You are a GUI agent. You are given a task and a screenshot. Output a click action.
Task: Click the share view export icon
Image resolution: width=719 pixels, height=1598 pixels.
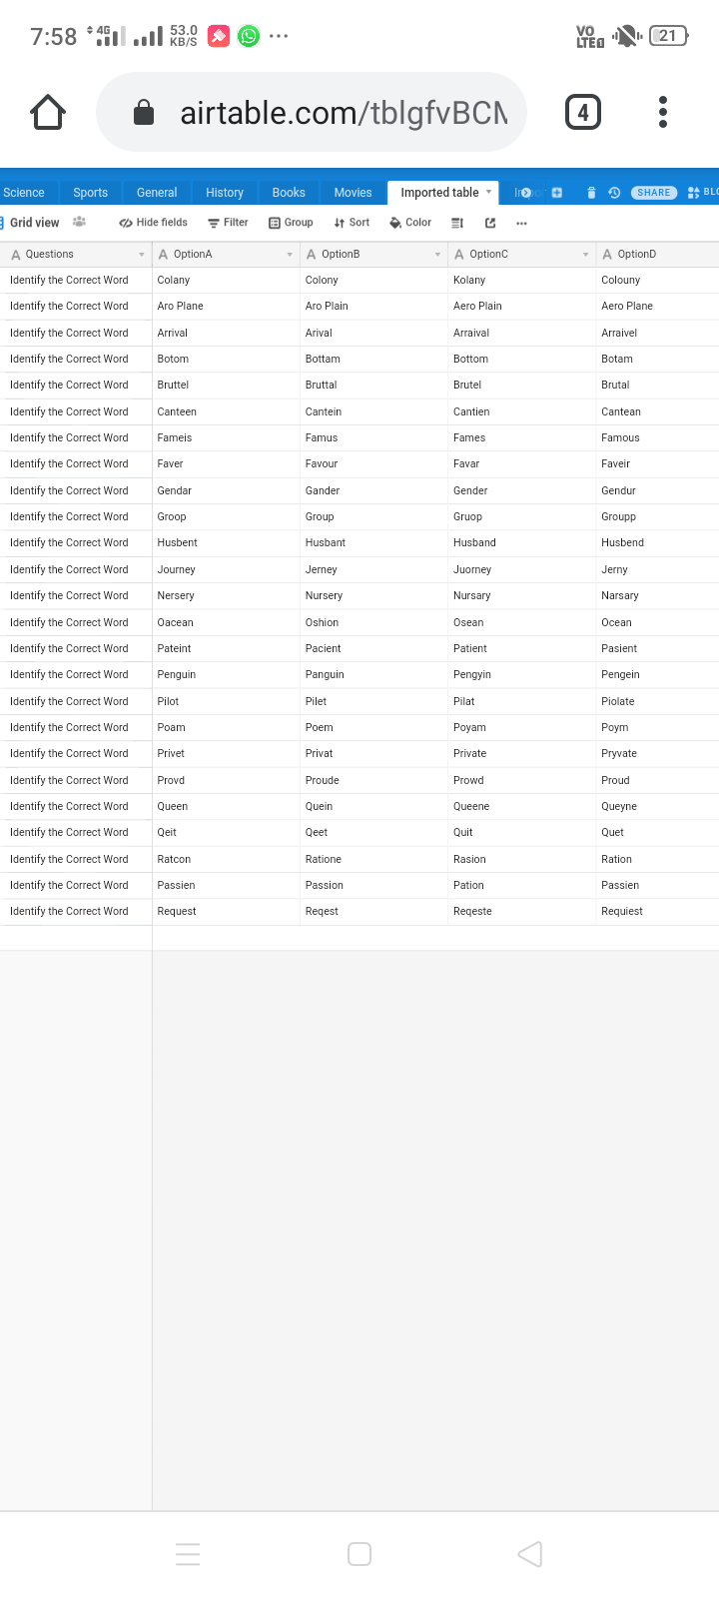(x=490, y=223)
